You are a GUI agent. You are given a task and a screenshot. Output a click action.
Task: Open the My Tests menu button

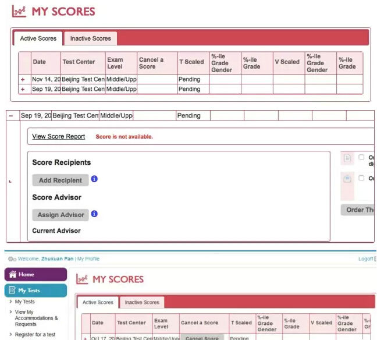[x=35, y=291]
